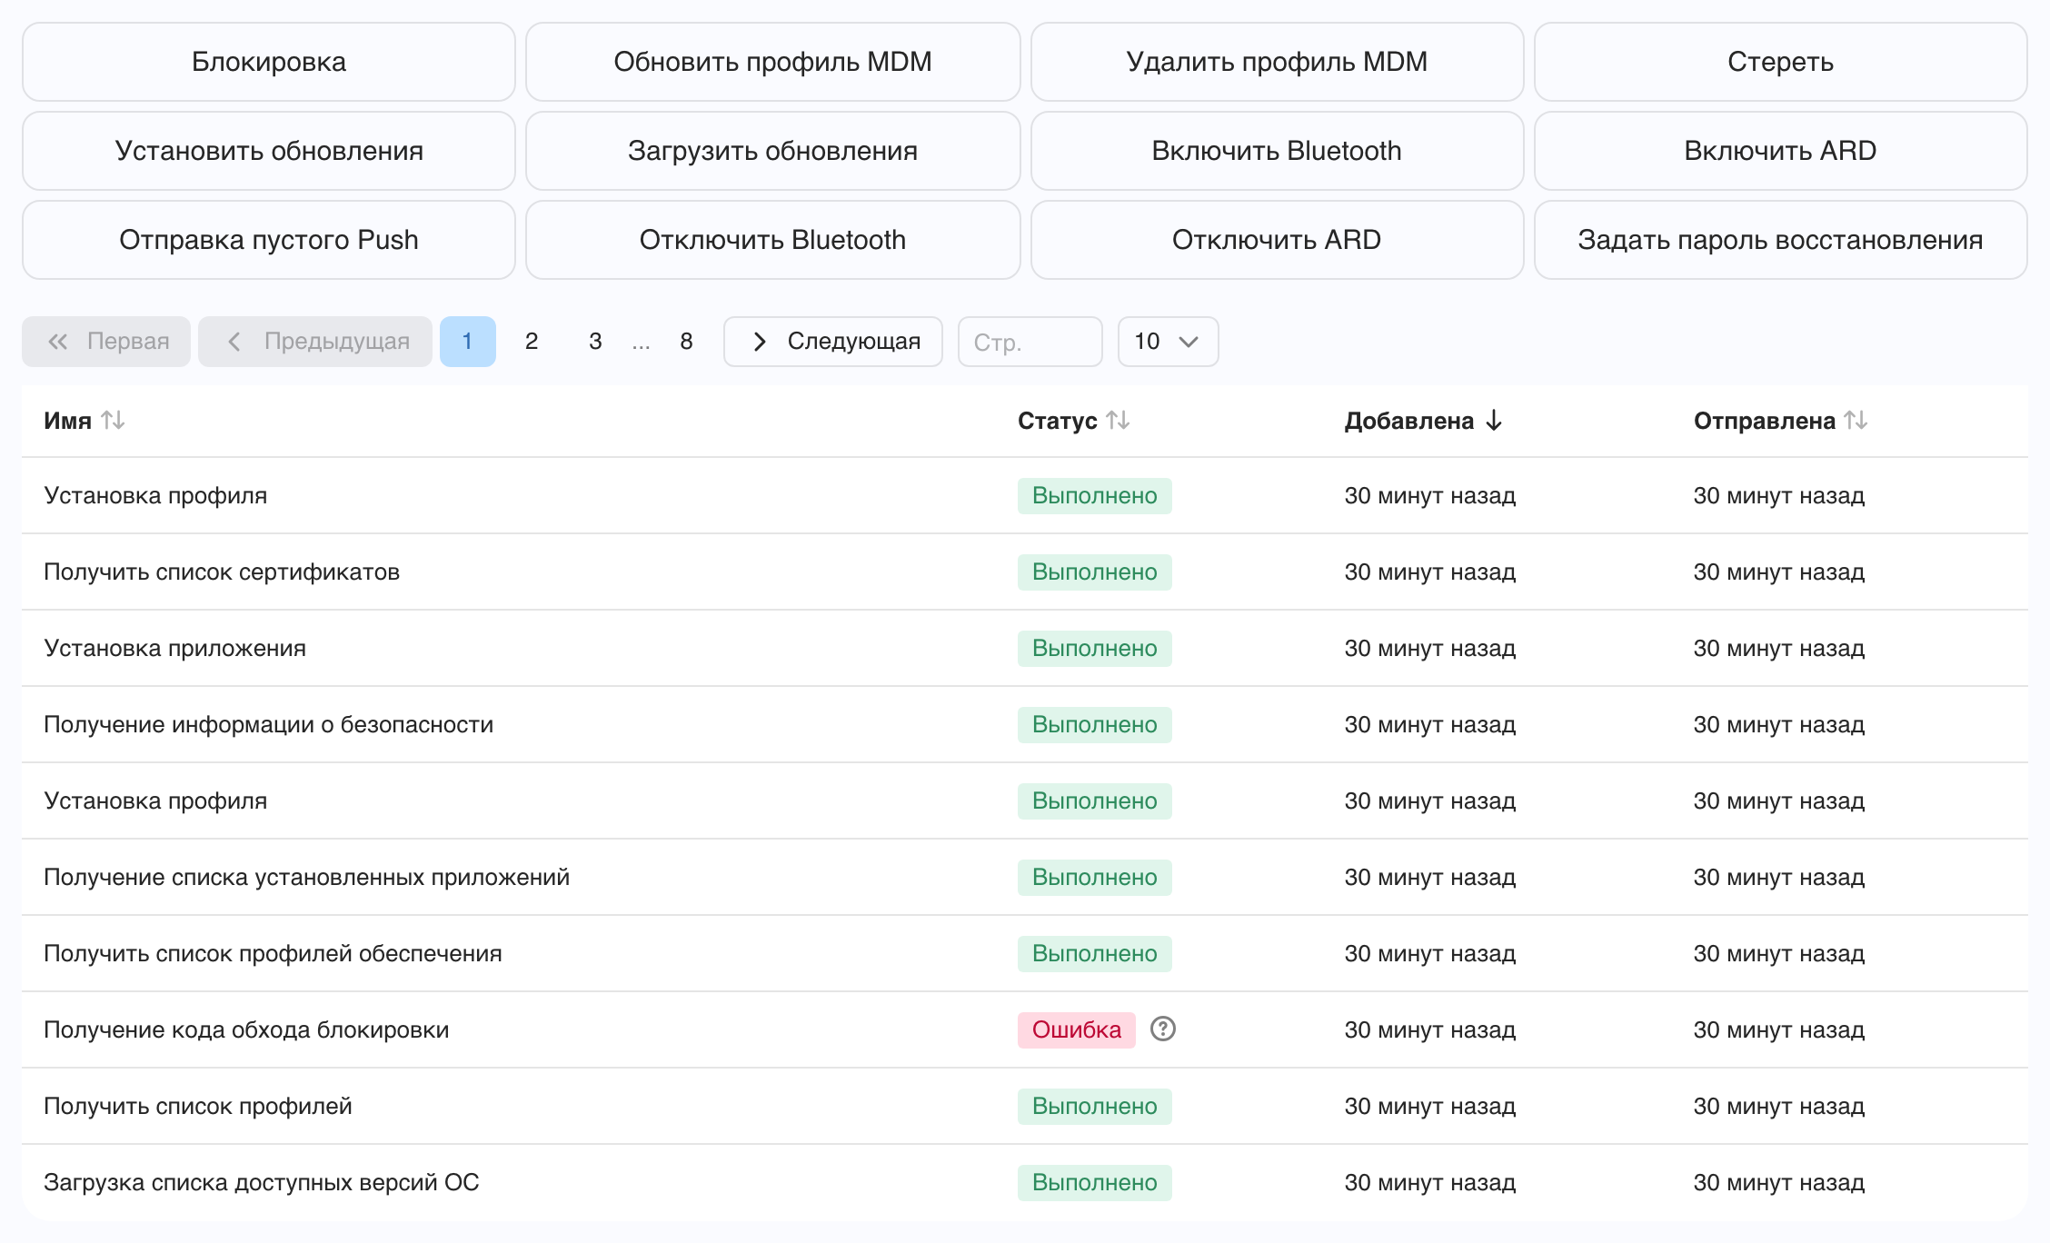Viewport: 2050px width, 1243px height.
Task: Select current page 1 in pagination
Action: [468, 342]
